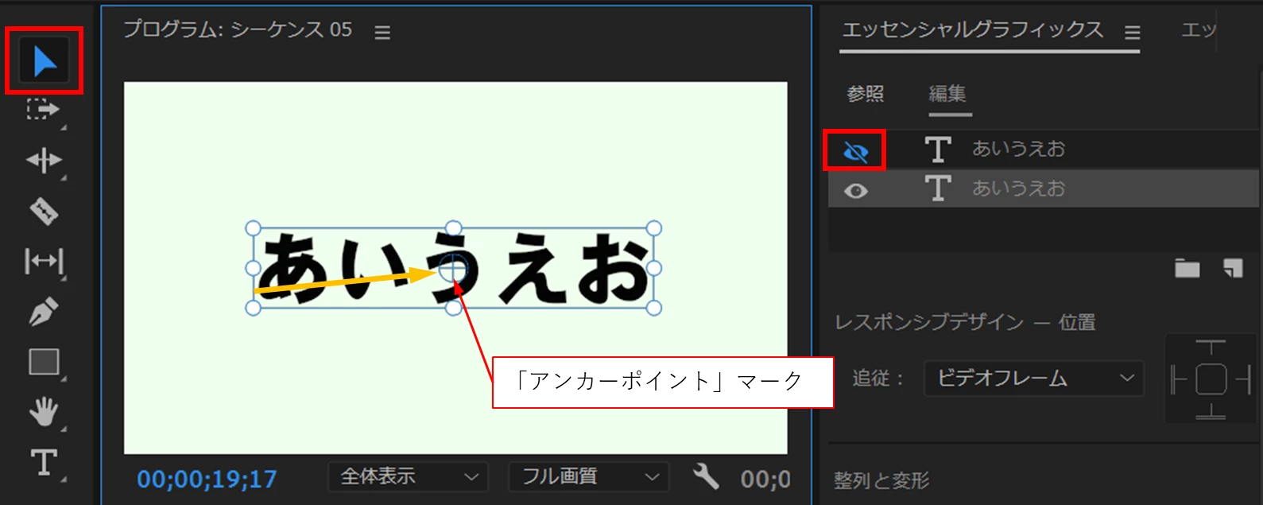Viewport: 1263px width, 505px height.
Task: Click the 00;00;19;17 playhead timecode
Action: pos(207,479)
